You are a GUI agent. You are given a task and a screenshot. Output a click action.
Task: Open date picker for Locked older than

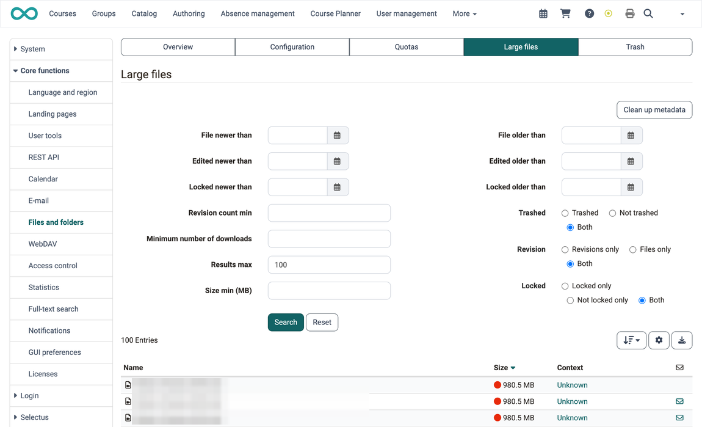[x=631, y=188]
